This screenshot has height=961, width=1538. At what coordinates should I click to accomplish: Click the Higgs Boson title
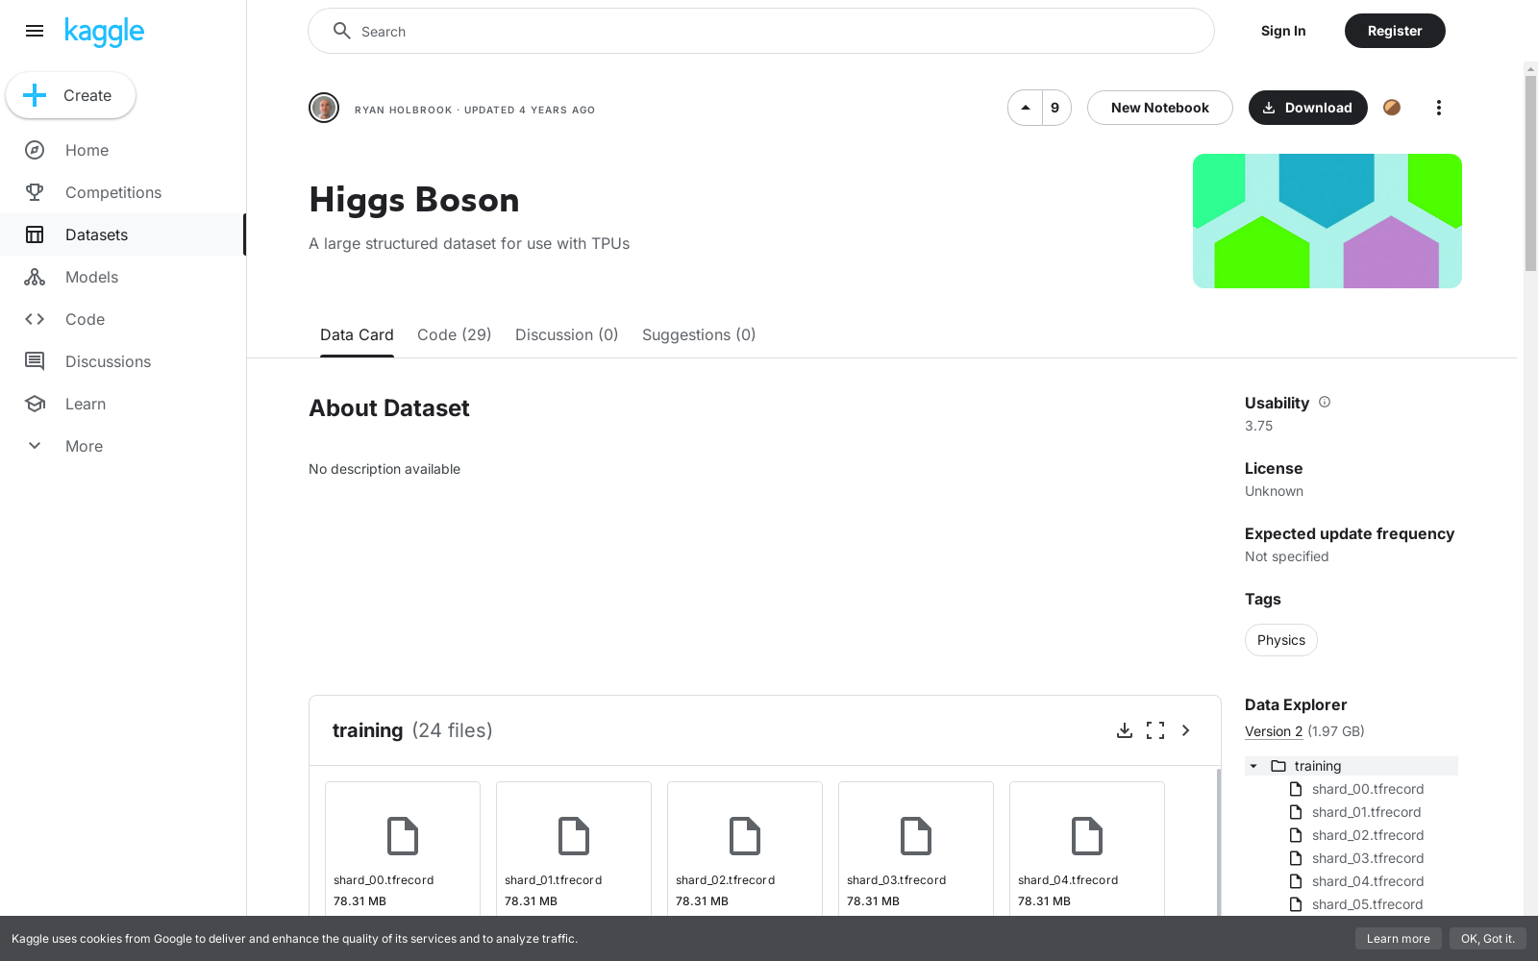(414, 200)
